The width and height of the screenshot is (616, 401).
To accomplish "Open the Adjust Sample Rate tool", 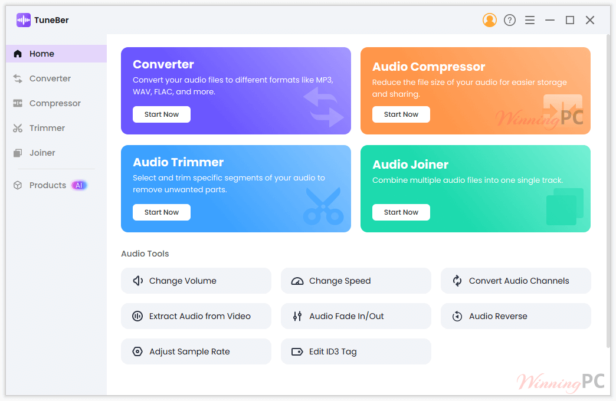I will coord(196,351).
